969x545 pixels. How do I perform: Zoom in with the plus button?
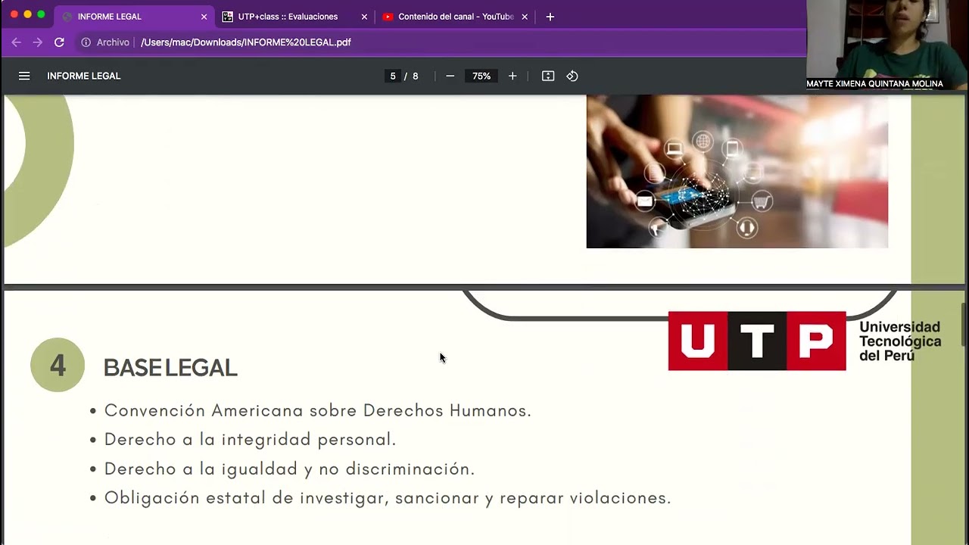[x=513, y=76]
